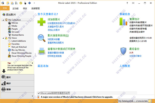
Task: Click the search document quick-access icon
Action: click(17, 3)
